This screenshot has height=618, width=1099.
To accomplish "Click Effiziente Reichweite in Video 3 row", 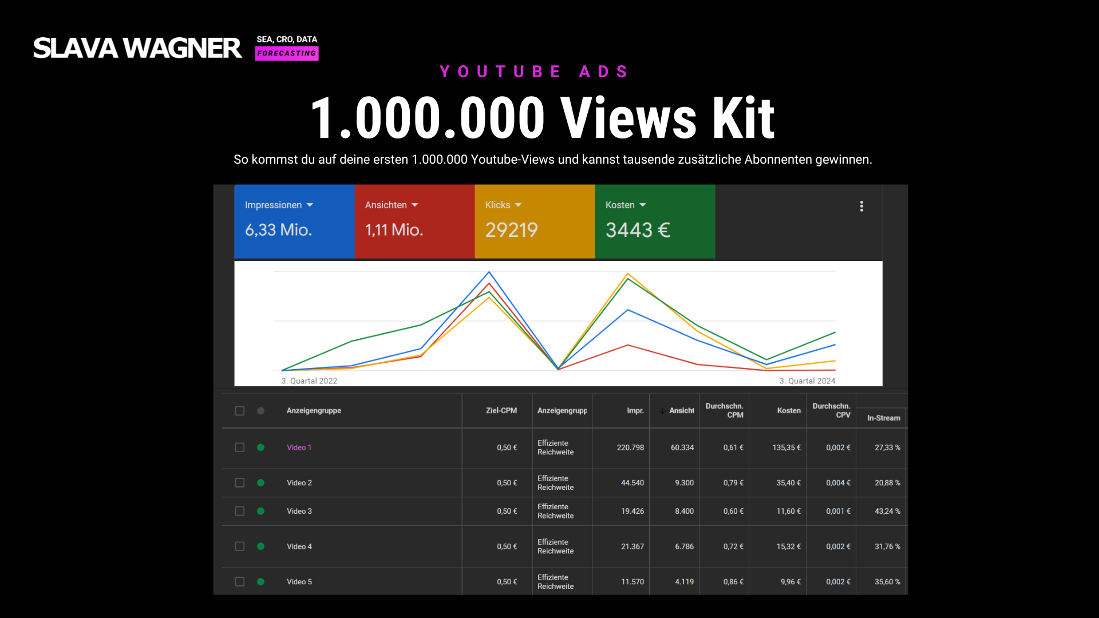I will point(555,511).
